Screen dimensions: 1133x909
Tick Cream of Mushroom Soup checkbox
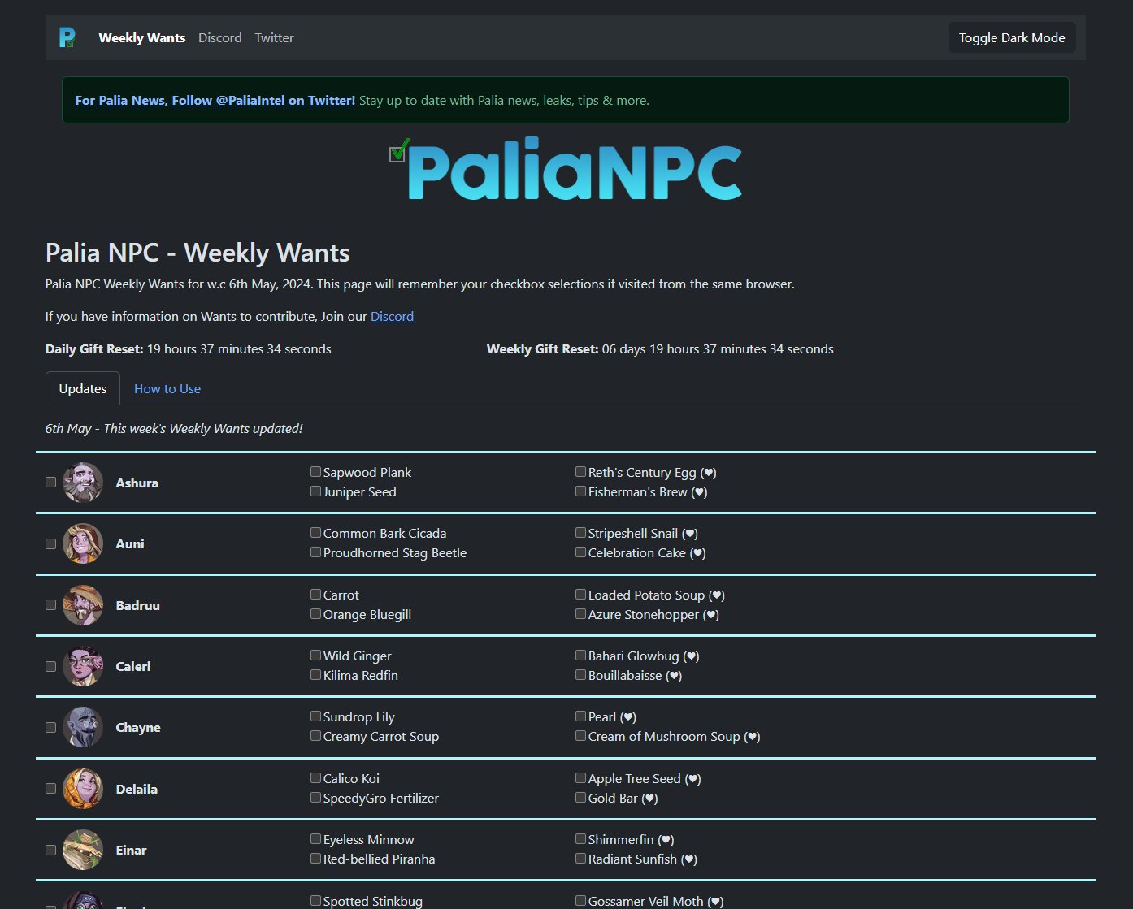580,735
